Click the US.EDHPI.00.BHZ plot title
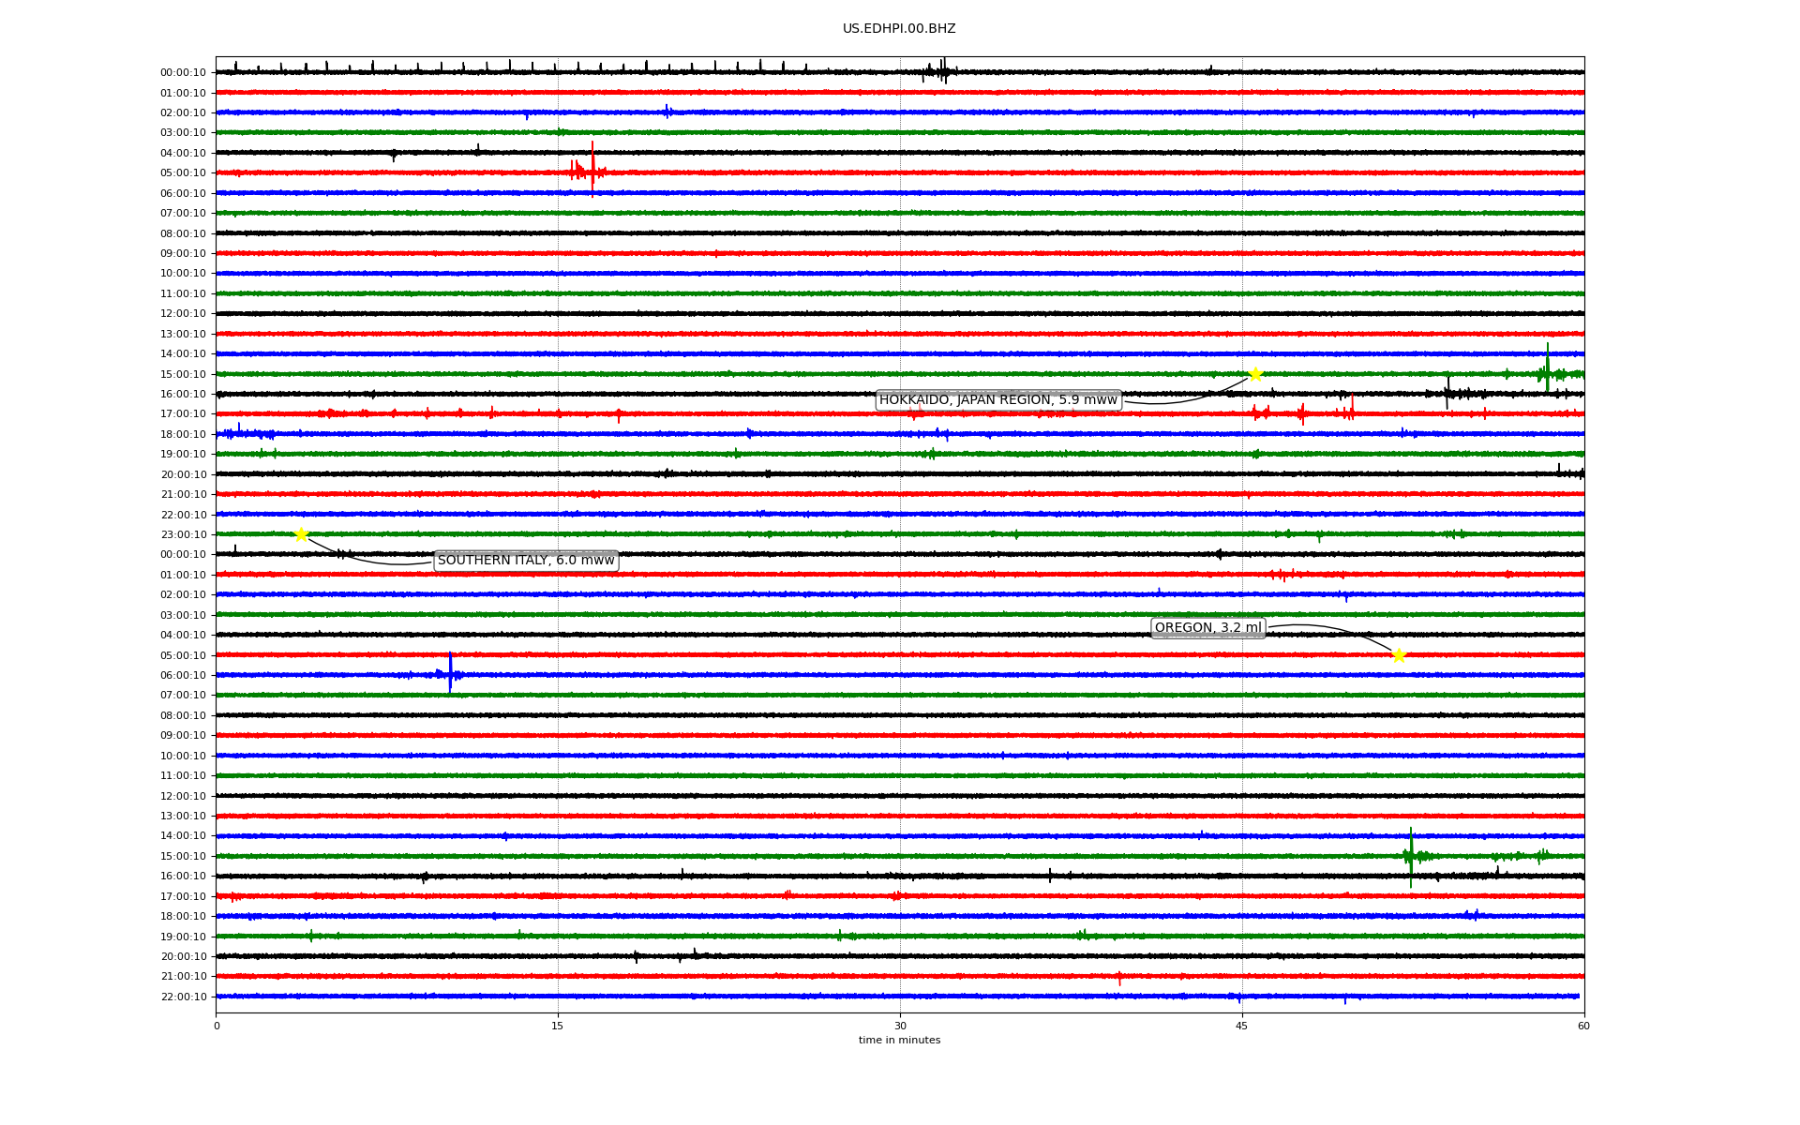1800x1125 pixels. pyautogui.click(x=899, y=29)
